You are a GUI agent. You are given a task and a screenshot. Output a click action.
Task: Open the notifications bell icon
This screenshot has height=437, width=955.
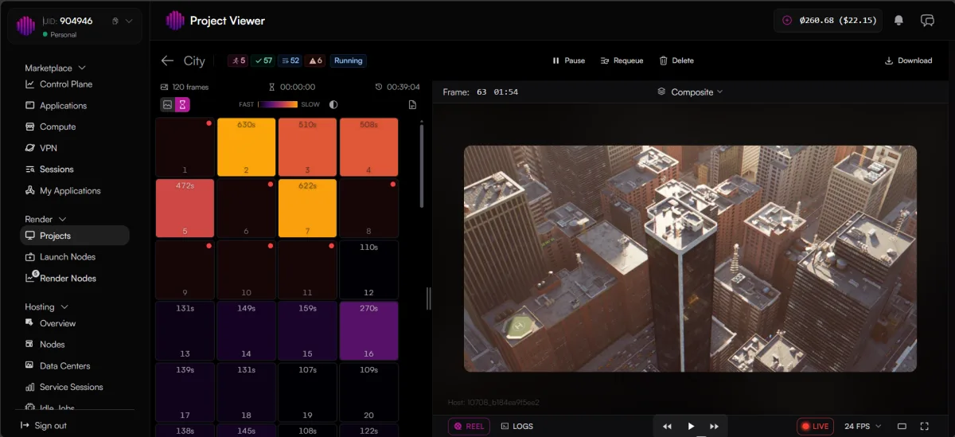click(899, 21)
